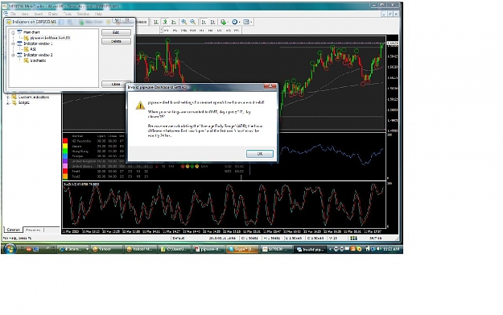Click Delete in the Indicators dialog
The width and height of the screenshot is (503, 315).
[x=116, y=41]
